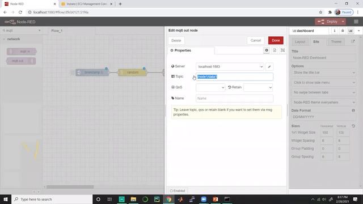Switch to the dashboard Layout tab
Screen dimensions: 363x204
point(300,42)
